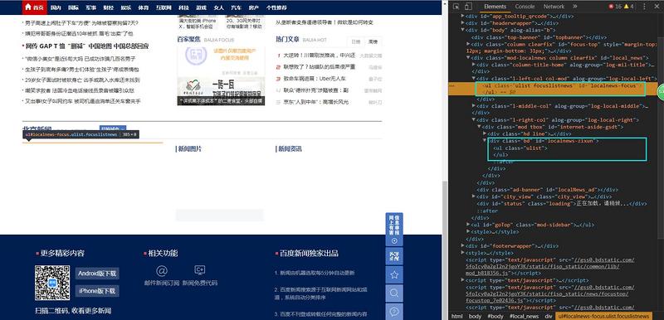Click the 新闻资讯 section heading

(x=289, y=148)
